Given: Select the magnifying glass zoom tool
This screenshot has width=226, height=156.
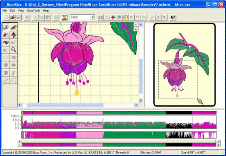Looking at the screenshot, I should (13, 50).
